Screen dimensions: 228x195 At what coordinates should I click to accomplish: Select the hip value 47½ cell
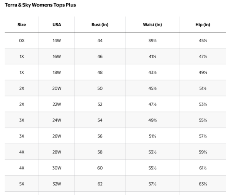pos(202,56)
